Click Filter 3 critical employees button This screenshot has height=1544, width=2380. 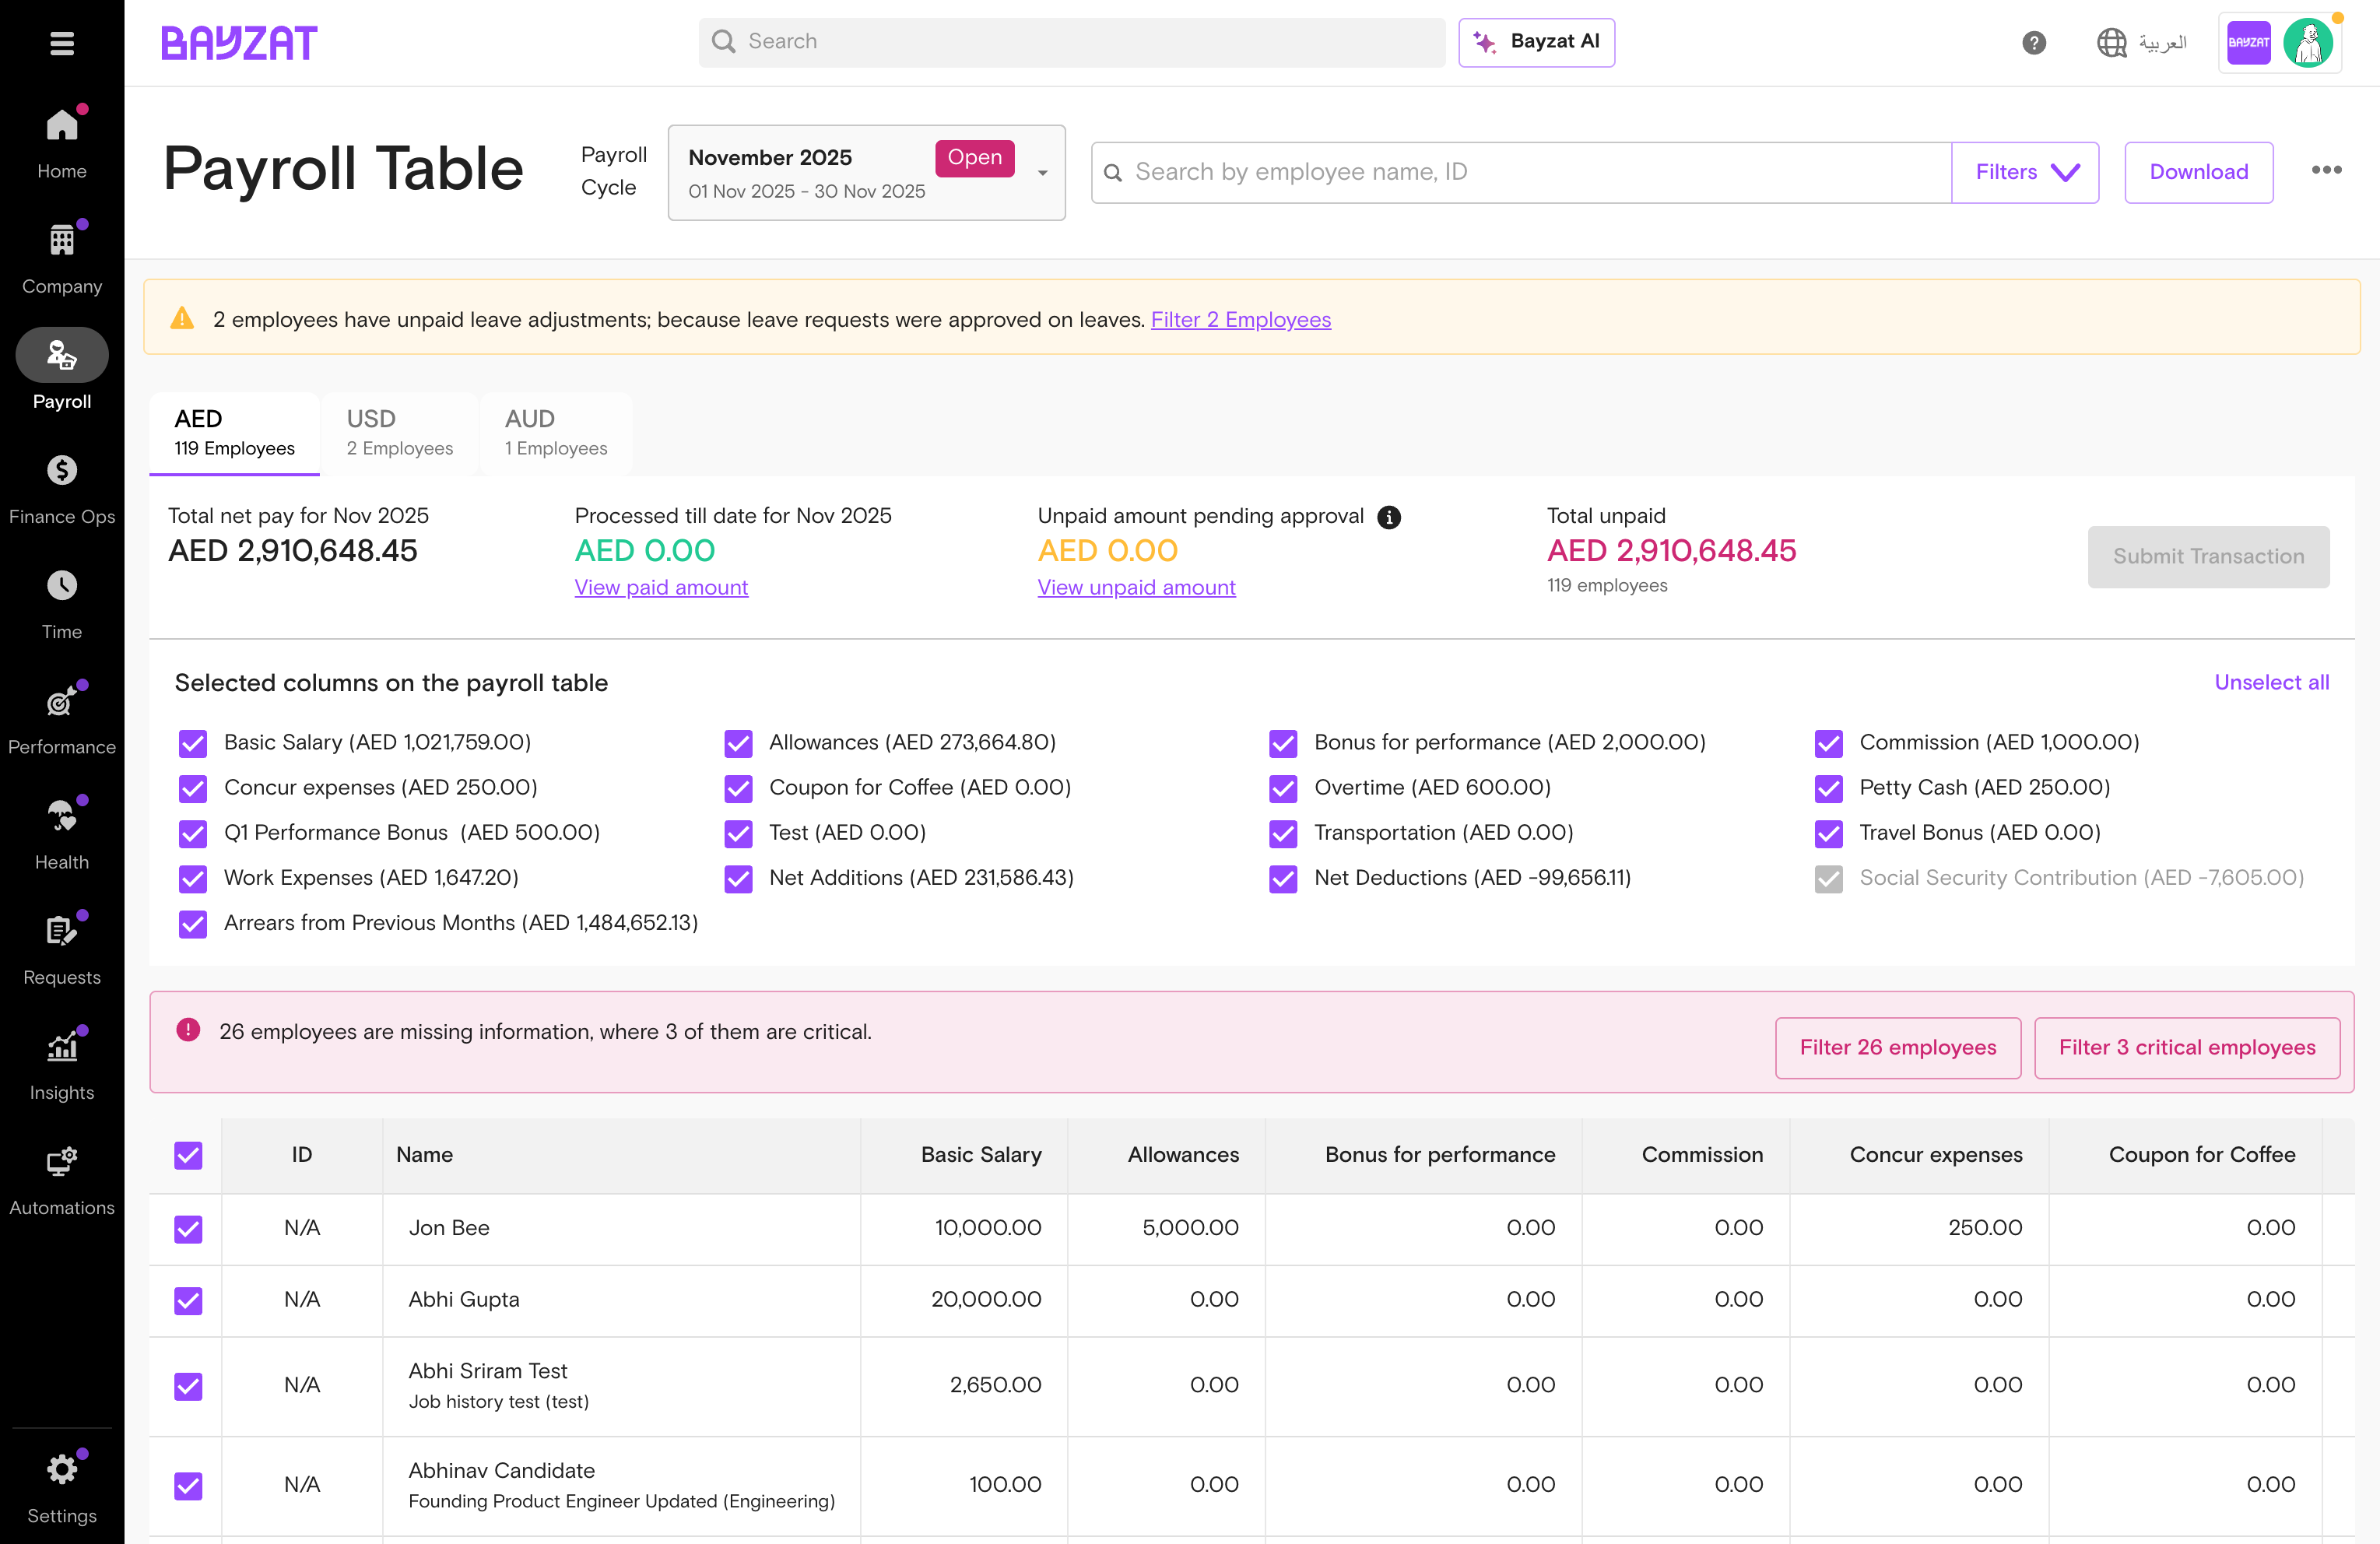pos(2187,1047)
